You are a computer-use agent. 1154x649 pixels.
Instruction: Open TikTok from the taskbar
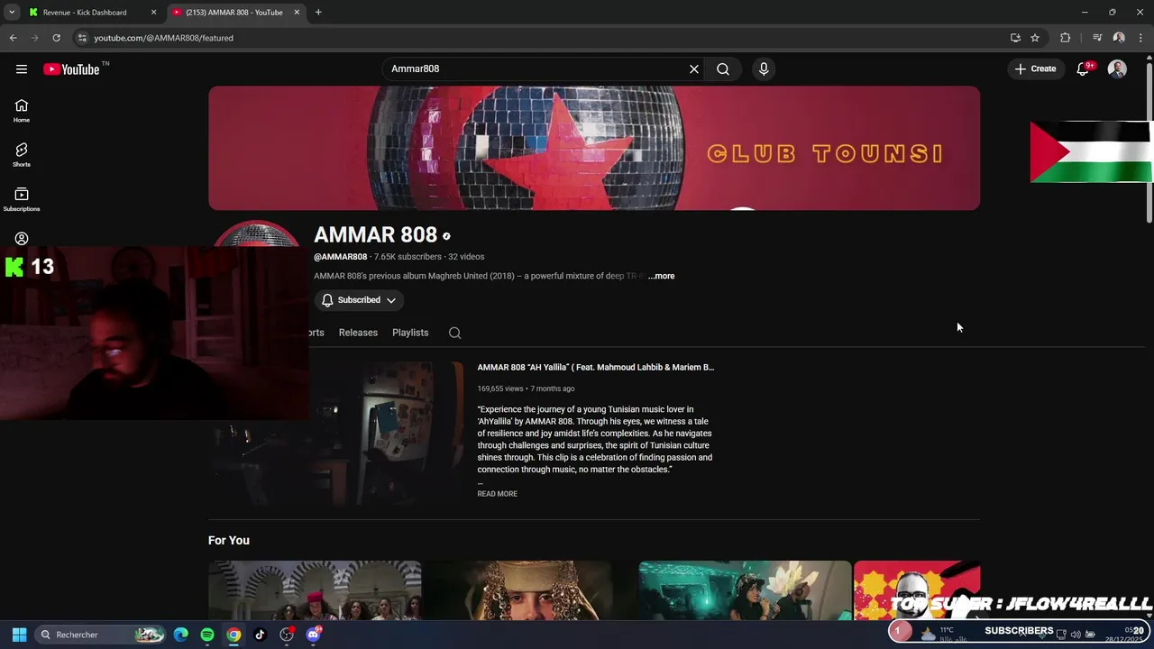click(260, 635)
